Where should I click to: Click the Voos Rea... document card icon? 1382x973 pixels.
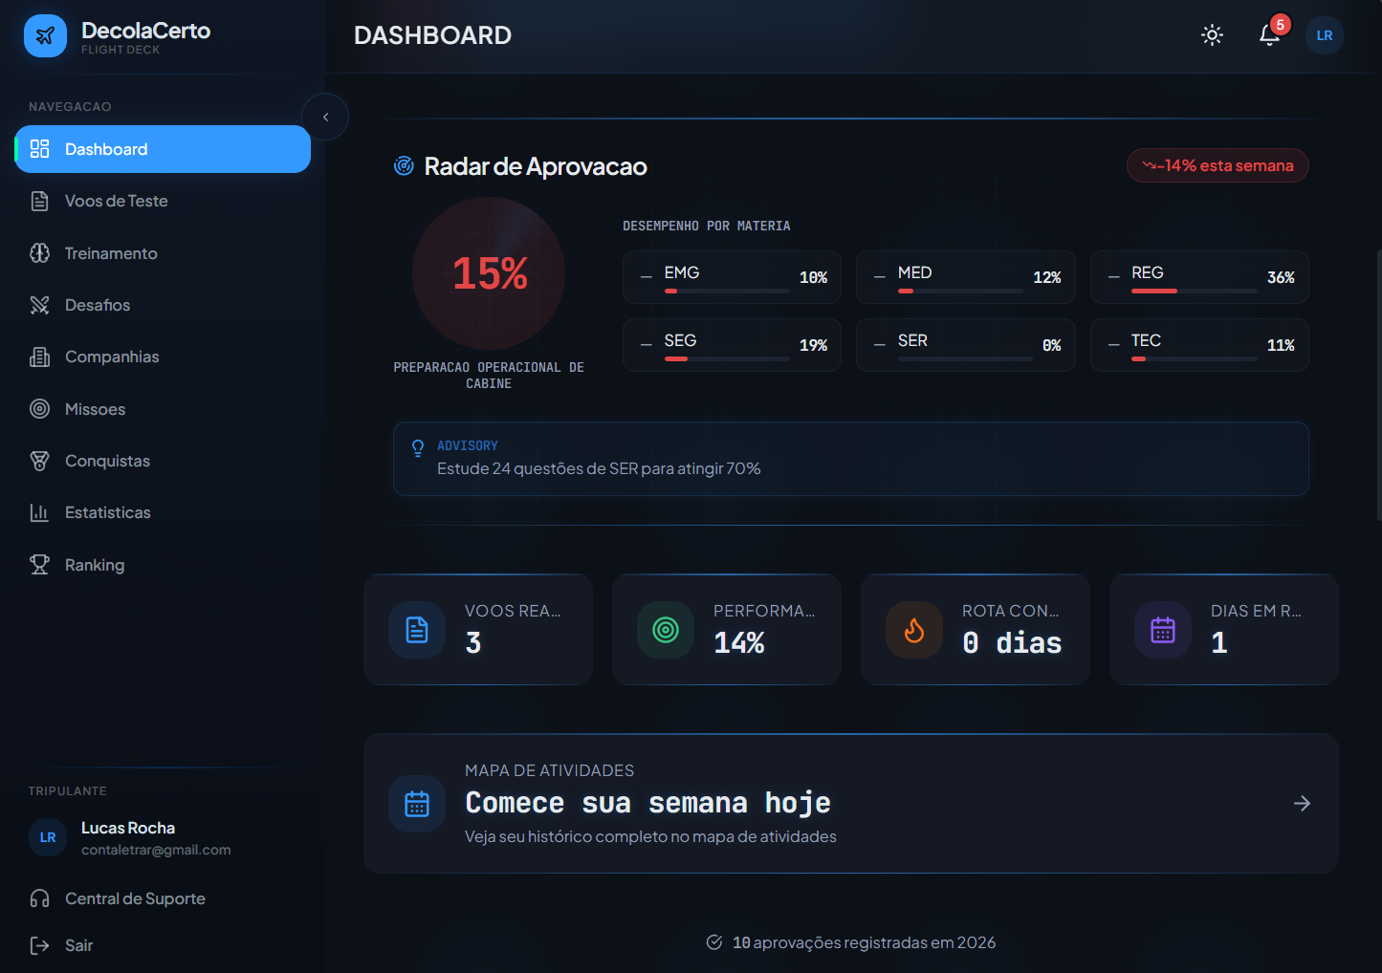coord(417,630)
